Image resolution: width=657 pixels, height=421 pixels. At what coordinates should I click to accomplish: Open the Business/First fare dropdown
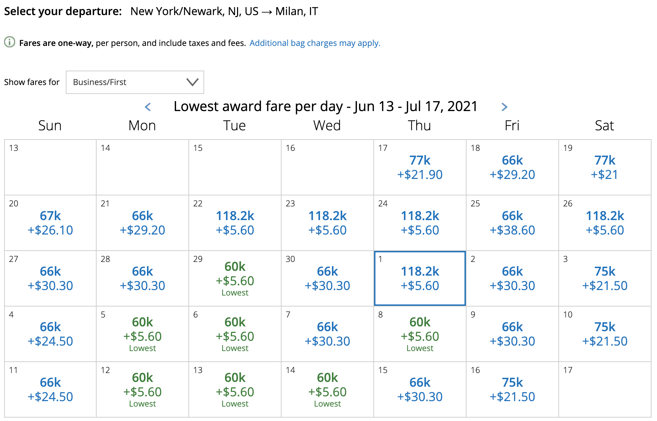click(135, 82)
